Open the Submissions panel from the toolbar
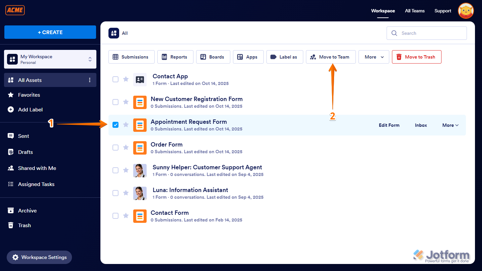The image size is (482, 271). (x=131, y=57)
